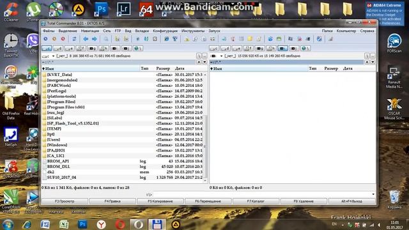Image resolution: width=409 pixels, height=230 pixels.
Task: Open file search with the magnifier icon
Action: click(106, 39)
